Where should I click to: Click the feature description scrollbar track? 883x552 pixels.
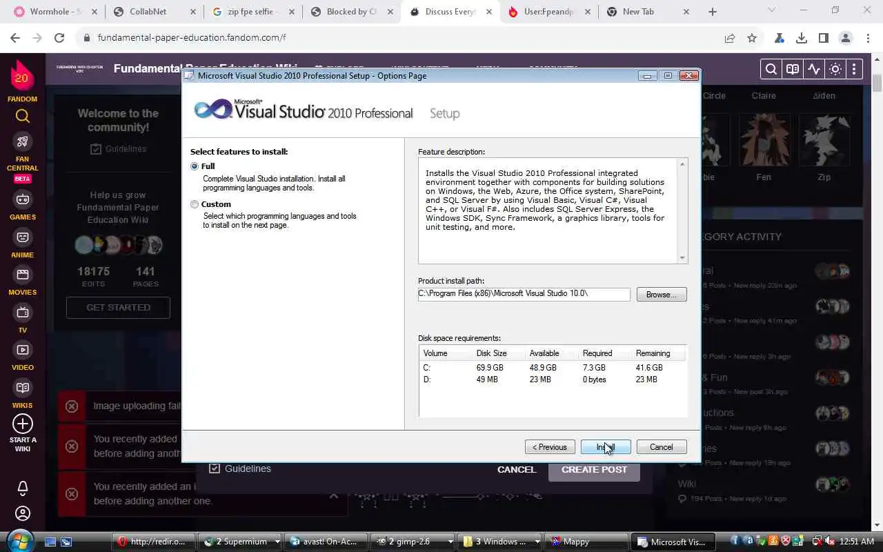point(682,210)
